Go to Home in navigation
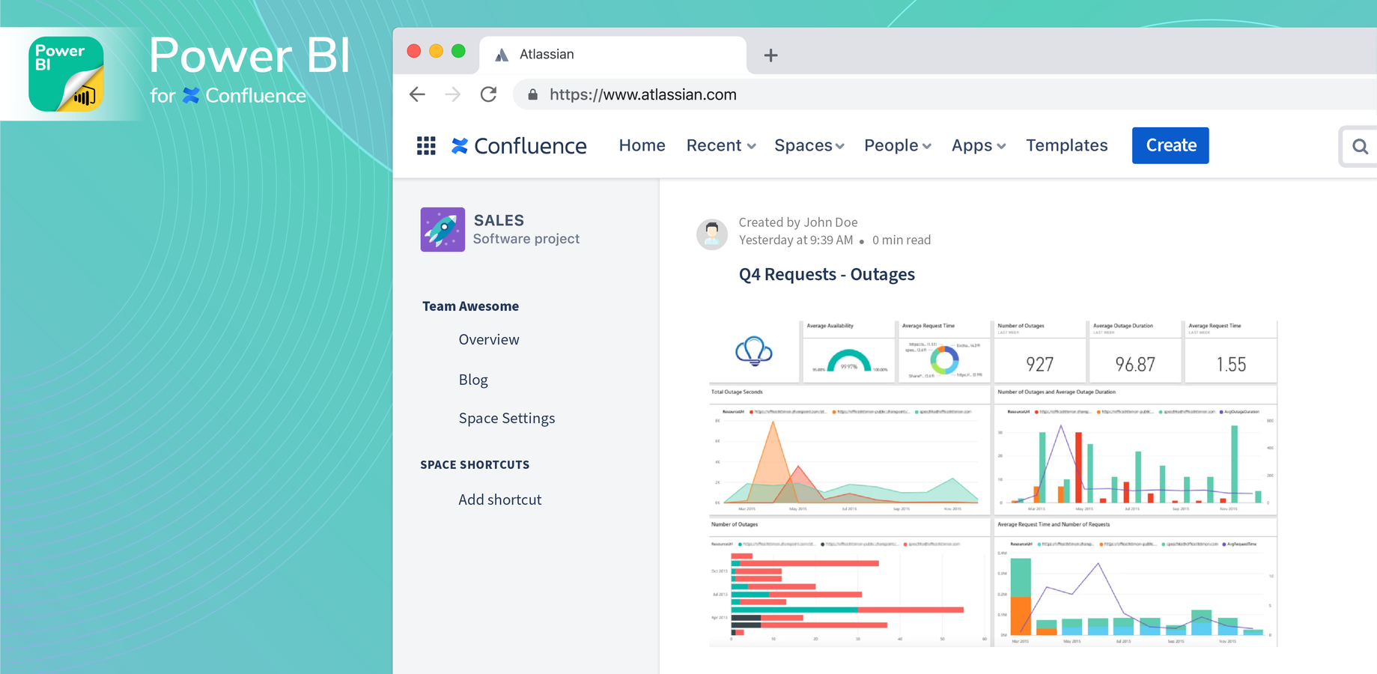 click(642, 145)
